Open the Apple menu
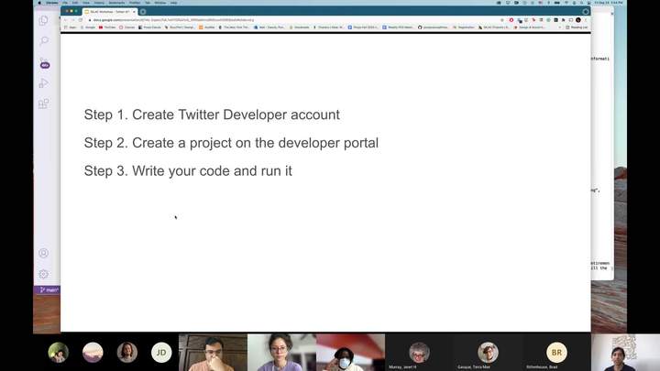 tap(39, 3)
